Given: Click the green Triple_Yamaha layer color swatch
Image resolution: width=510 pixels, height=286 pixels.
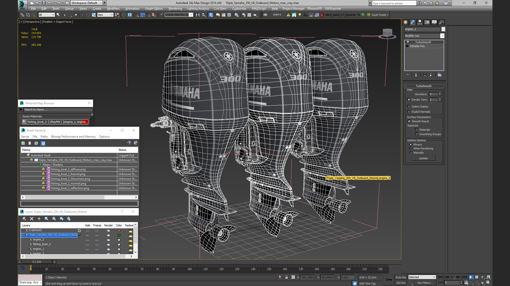Looking at the screenshot, I should [119, 235].
